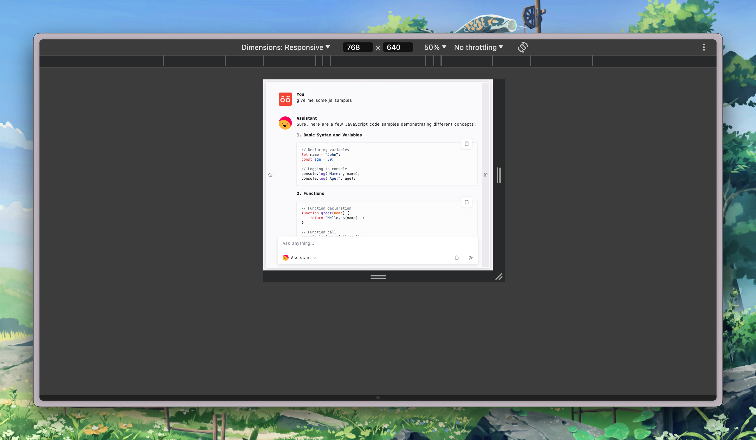
Task: Copy the Functions code block
Action: 467,202
